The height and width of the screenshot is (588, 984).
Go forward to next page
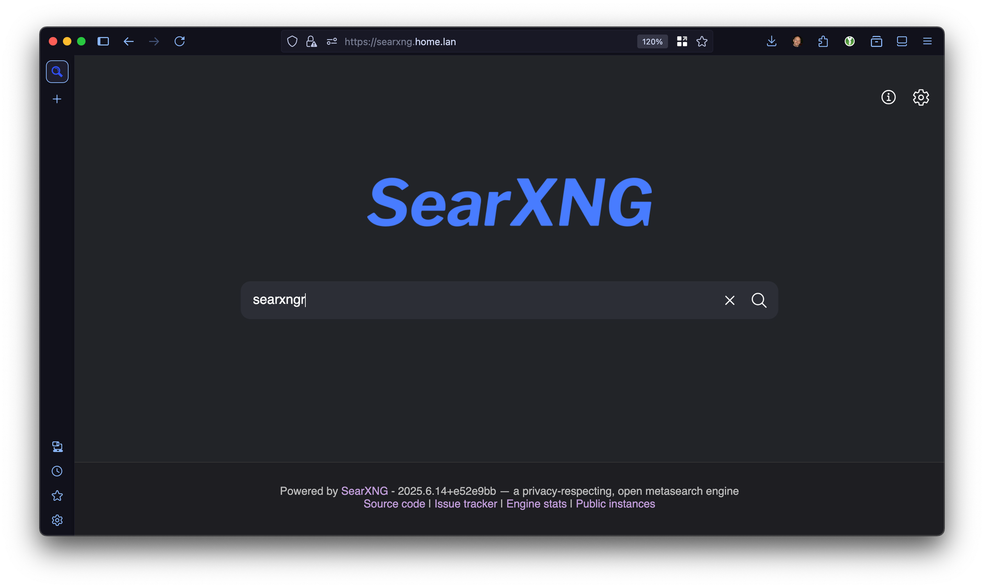[x=154, y=41]
